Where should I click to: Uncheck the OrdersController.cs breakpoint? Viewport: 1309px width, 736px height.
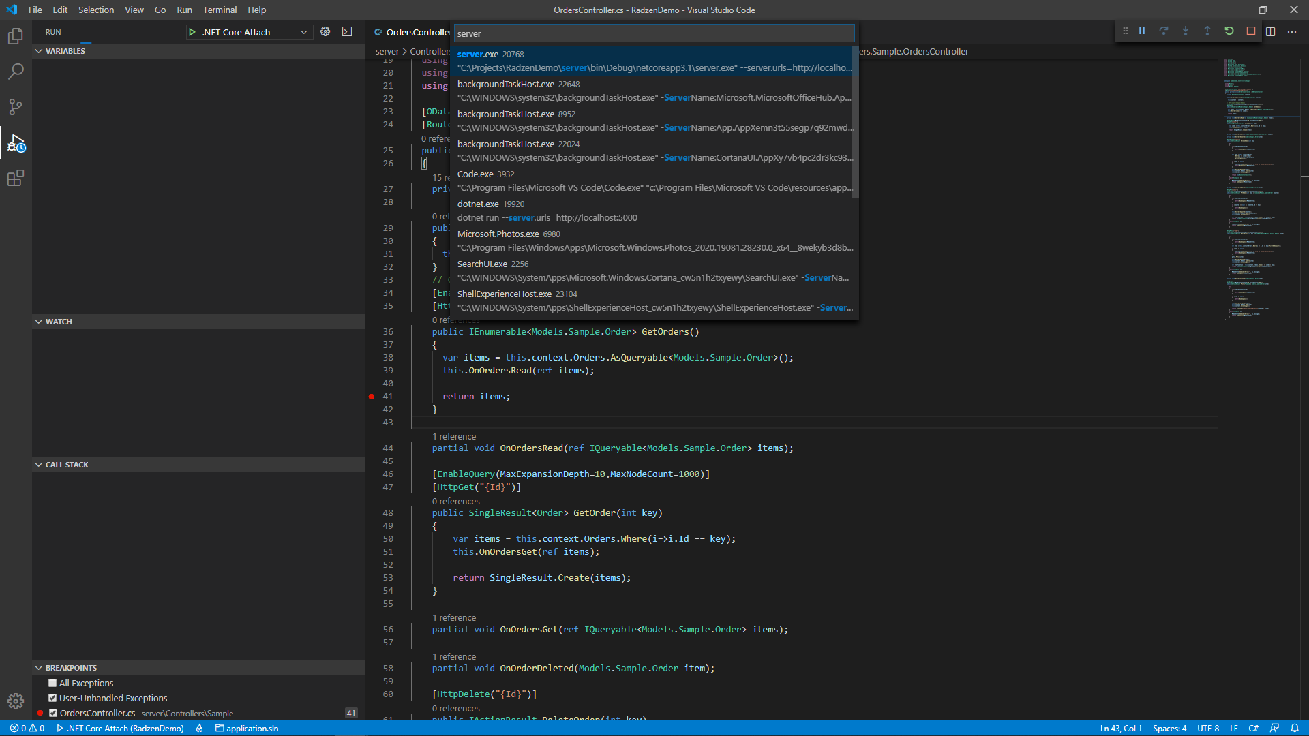point(53,713)
